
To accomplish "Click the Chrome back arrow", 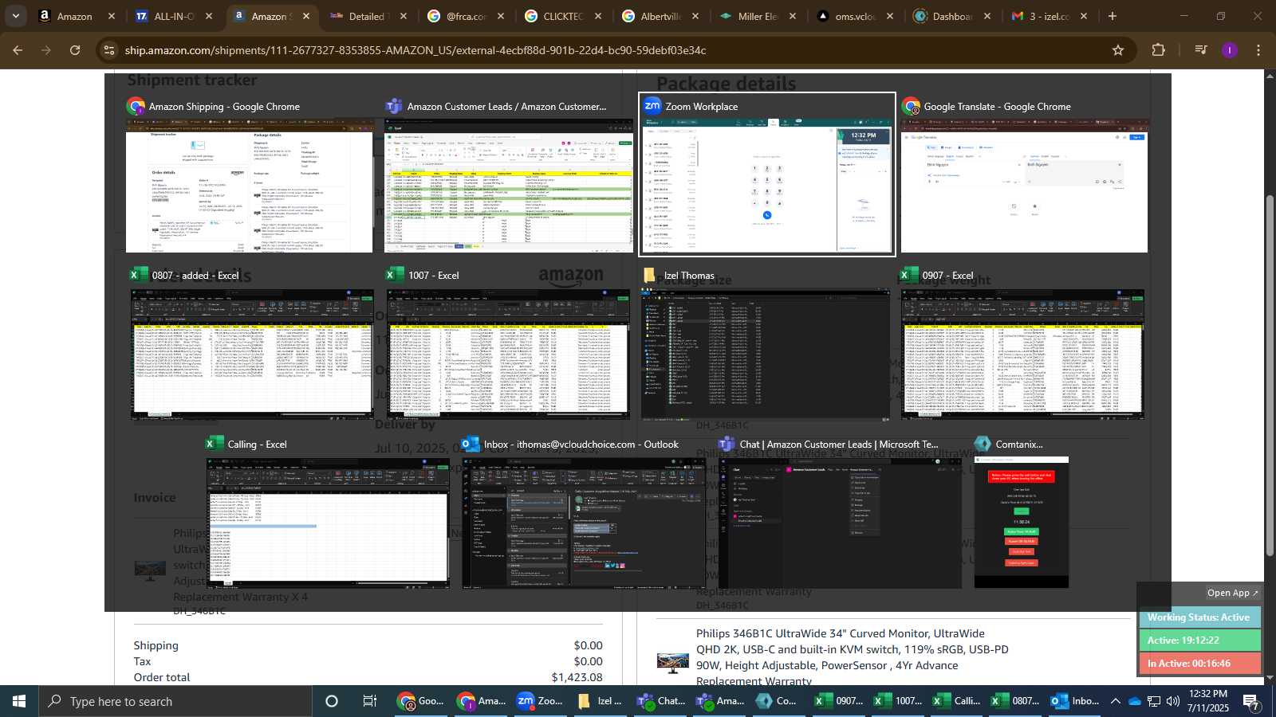I will tap(18, 50).
